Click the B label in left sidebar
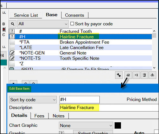159x134 pixels. [x=4, y=24]
